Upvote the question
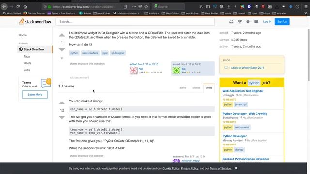Image resolution: width=310 pixels, height=174 pixels. point(62,35)
